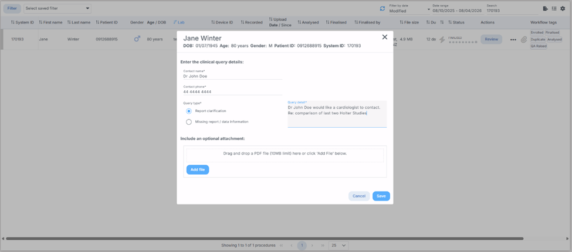Open the Select saved filter dropdown
572x252 pixels.
pyautogui.click(x=57, y=9)
